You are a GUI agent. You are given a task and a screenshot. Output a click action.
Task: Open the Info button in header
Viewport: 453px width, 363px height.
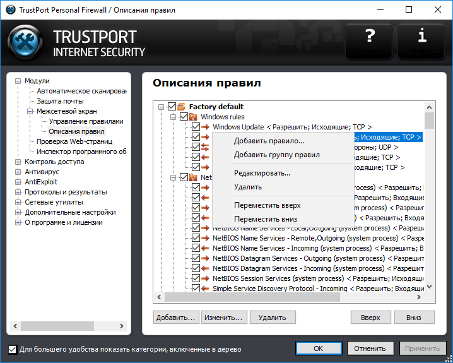pos(421,41)
